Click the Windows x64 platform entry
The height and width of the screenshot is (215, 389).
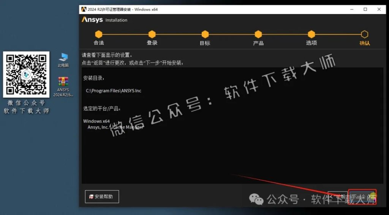pos(96,121)
